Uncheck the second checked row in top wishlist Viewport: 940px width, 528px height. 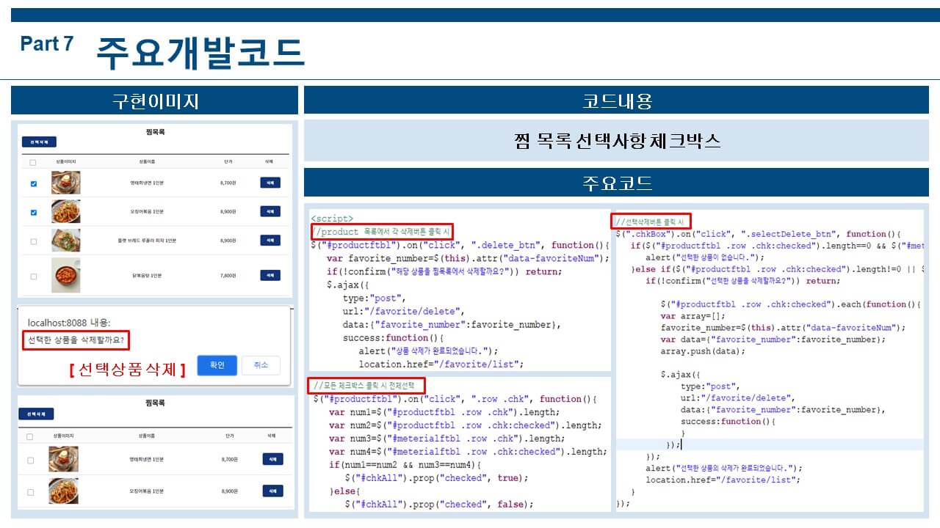[33, 212]
